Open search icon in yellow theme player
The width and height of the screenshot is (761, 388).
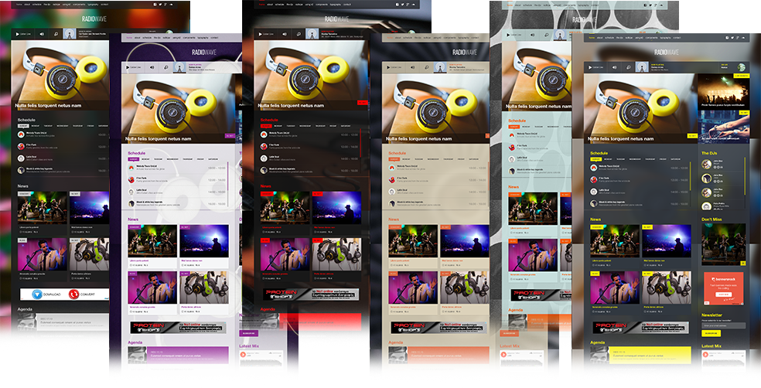click(630, 67)
